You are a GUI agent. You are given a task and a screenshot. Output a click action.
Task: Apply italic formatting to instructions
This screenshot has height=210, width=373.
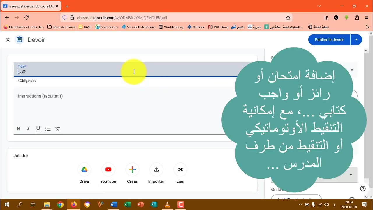tap(28, 129)
